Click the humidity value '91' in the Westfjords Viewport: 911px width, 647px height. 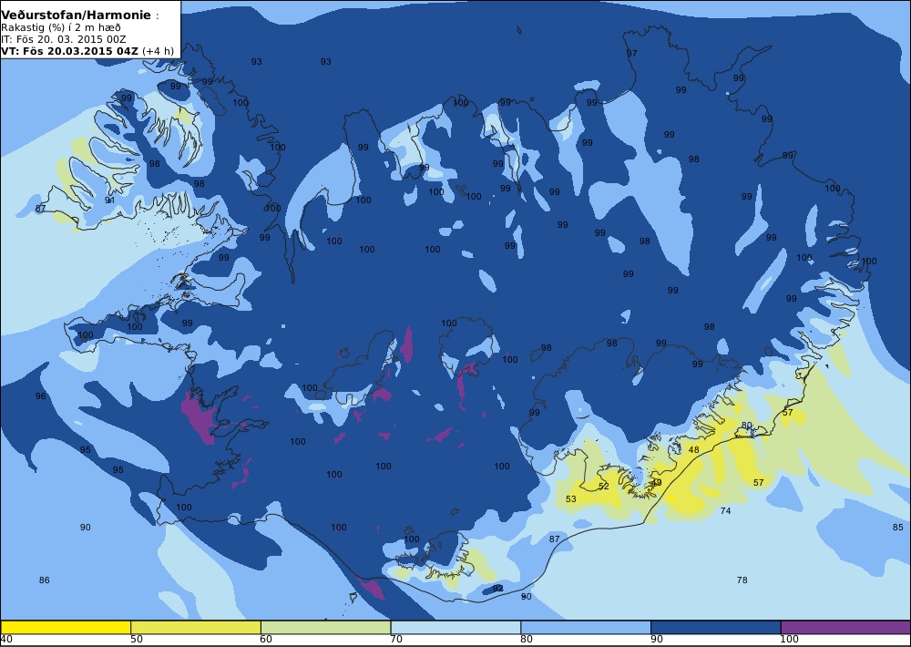(110, 200)
